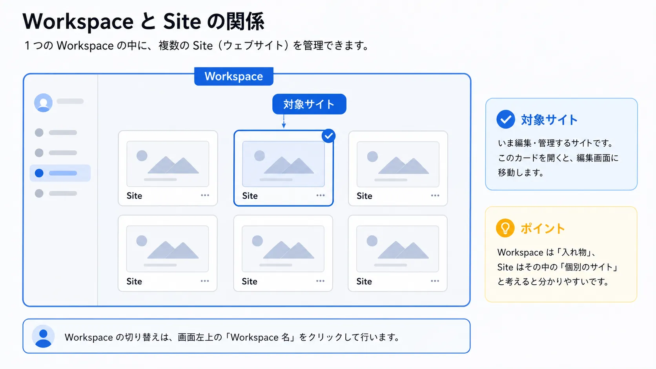Screen dimensions: 656x369
Task: Click the Site label on the bottom-right card
Action: (x=364, y=281)
